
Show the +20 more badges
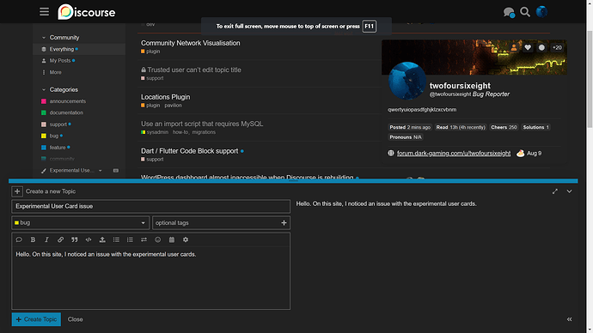[x=557, y=47]
